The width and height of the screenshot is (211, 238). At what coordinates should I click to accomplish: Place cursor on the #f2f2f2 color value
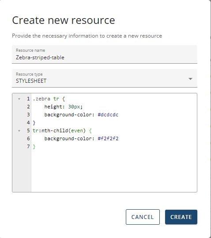click(x=108, y=138)
